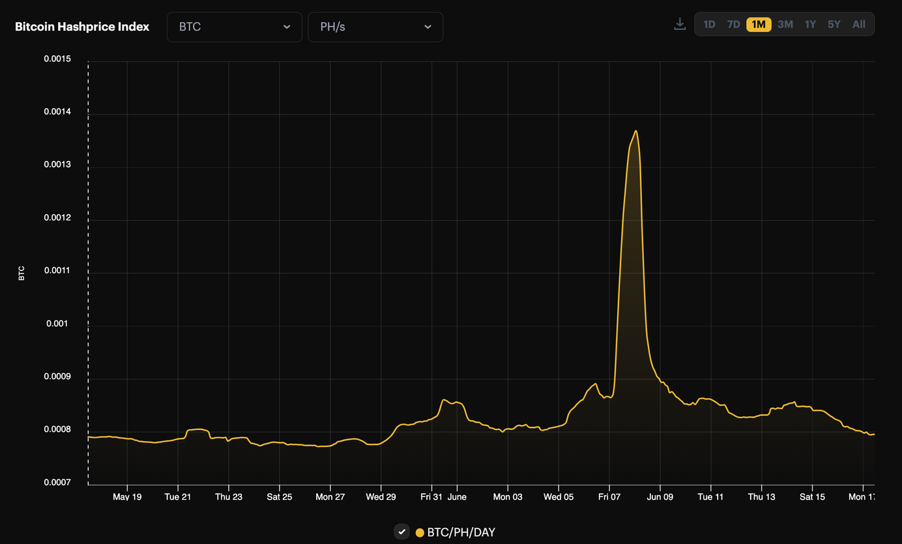Click the 0.0014 y-axis label
The image size is (902, 544).
click(57, 111)
